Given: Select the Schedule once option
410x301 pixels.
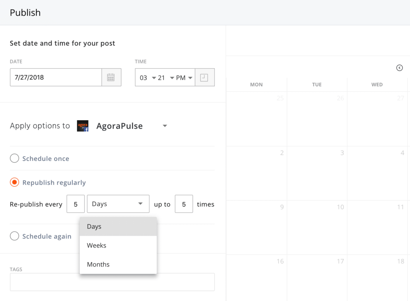Looking at the screenshot, I should (14, 158).
